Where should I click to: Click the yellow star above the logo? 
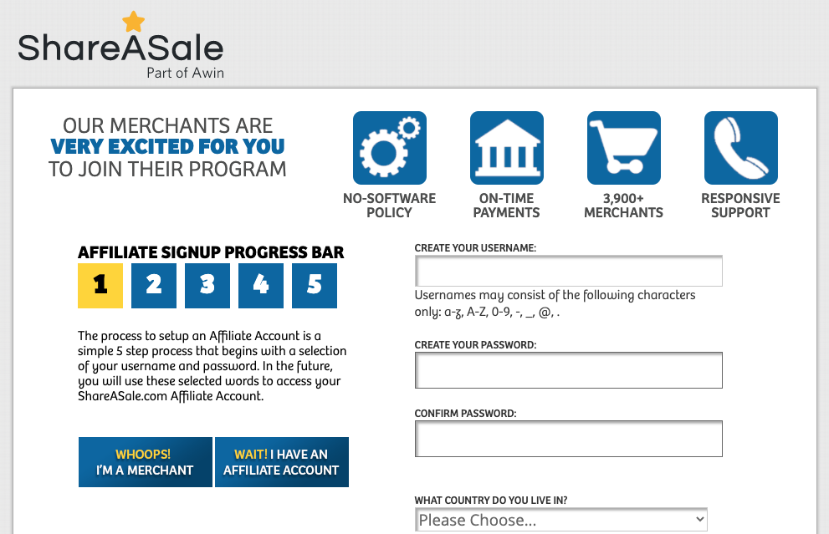click(133, 21)
